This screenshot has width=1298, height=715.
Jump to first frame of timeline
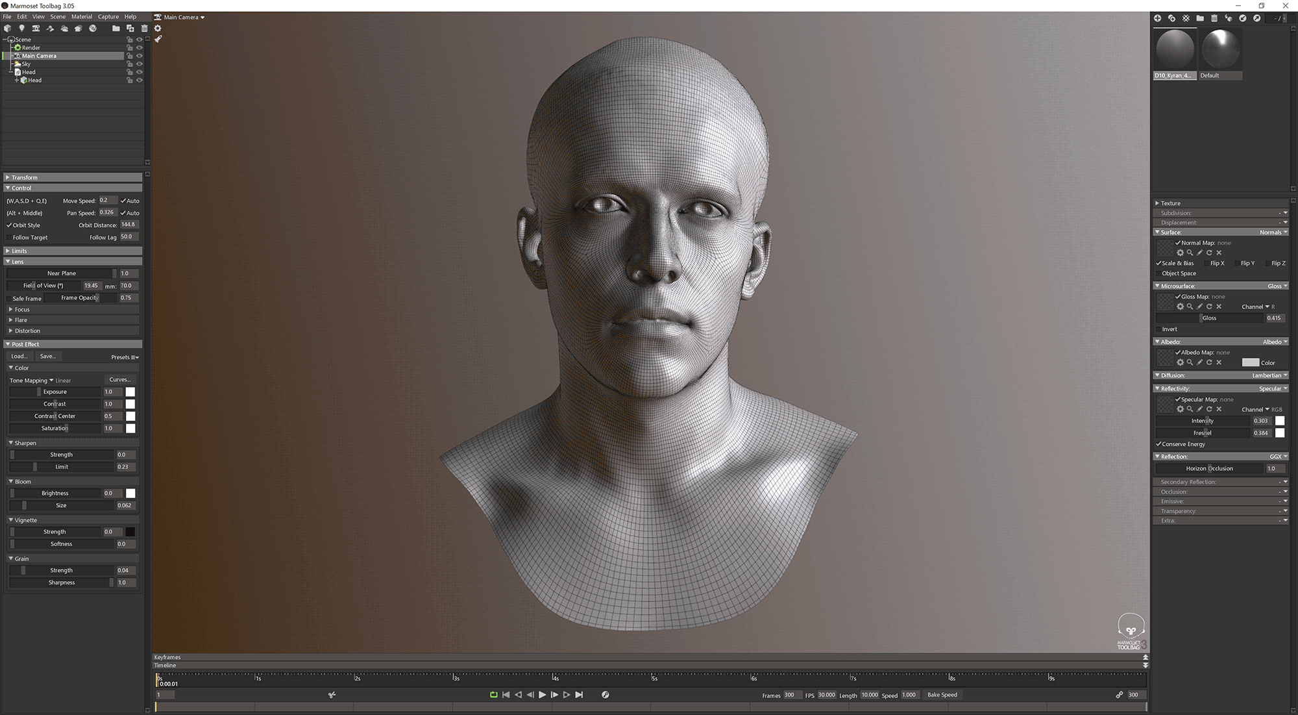pyautogui.click(x=506, y=695)
